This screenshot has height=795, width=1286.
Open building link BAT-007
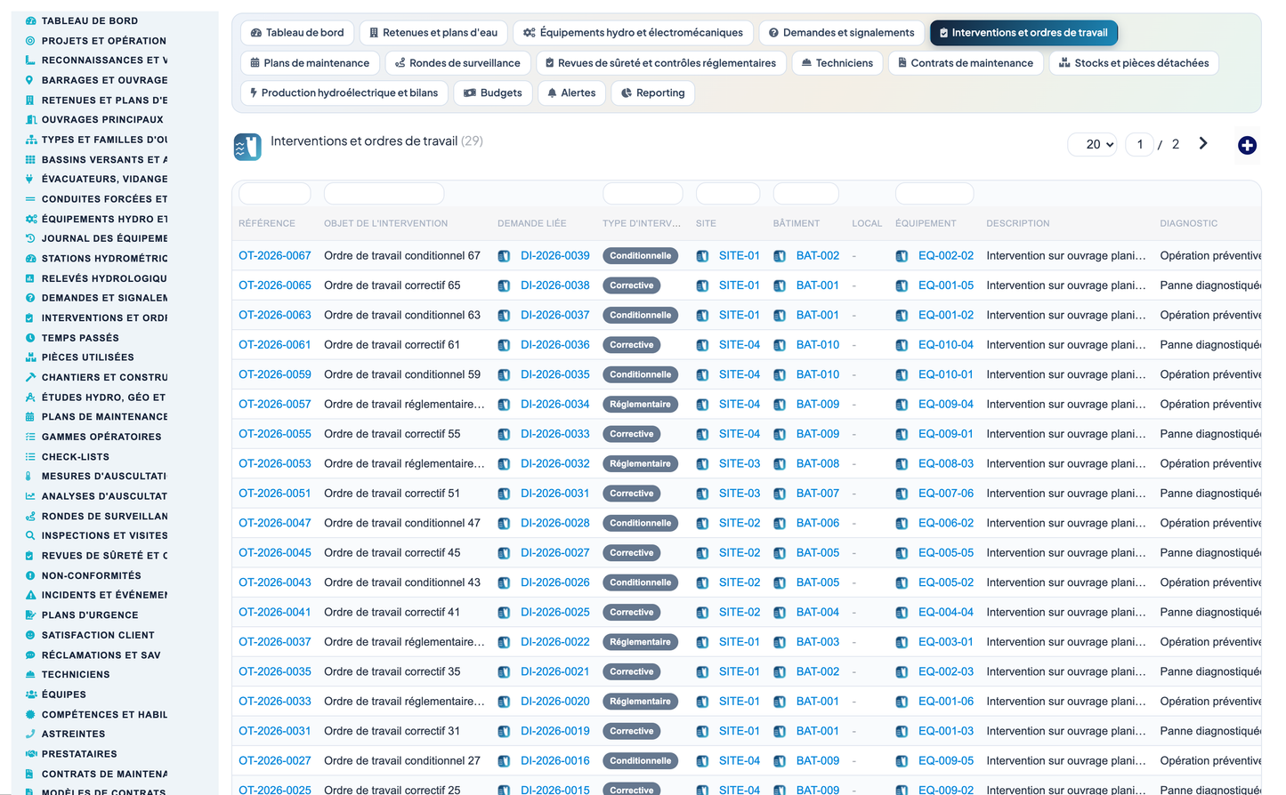[818, 493]
